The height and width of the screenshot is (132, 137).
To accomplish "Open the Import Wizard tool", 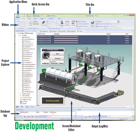I will [81, 22].
